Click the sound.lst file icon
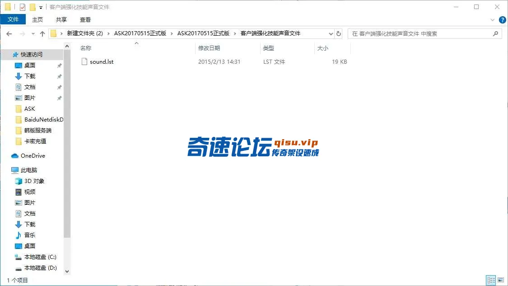This screenshot has width=508, height=286. pos(84,61)
